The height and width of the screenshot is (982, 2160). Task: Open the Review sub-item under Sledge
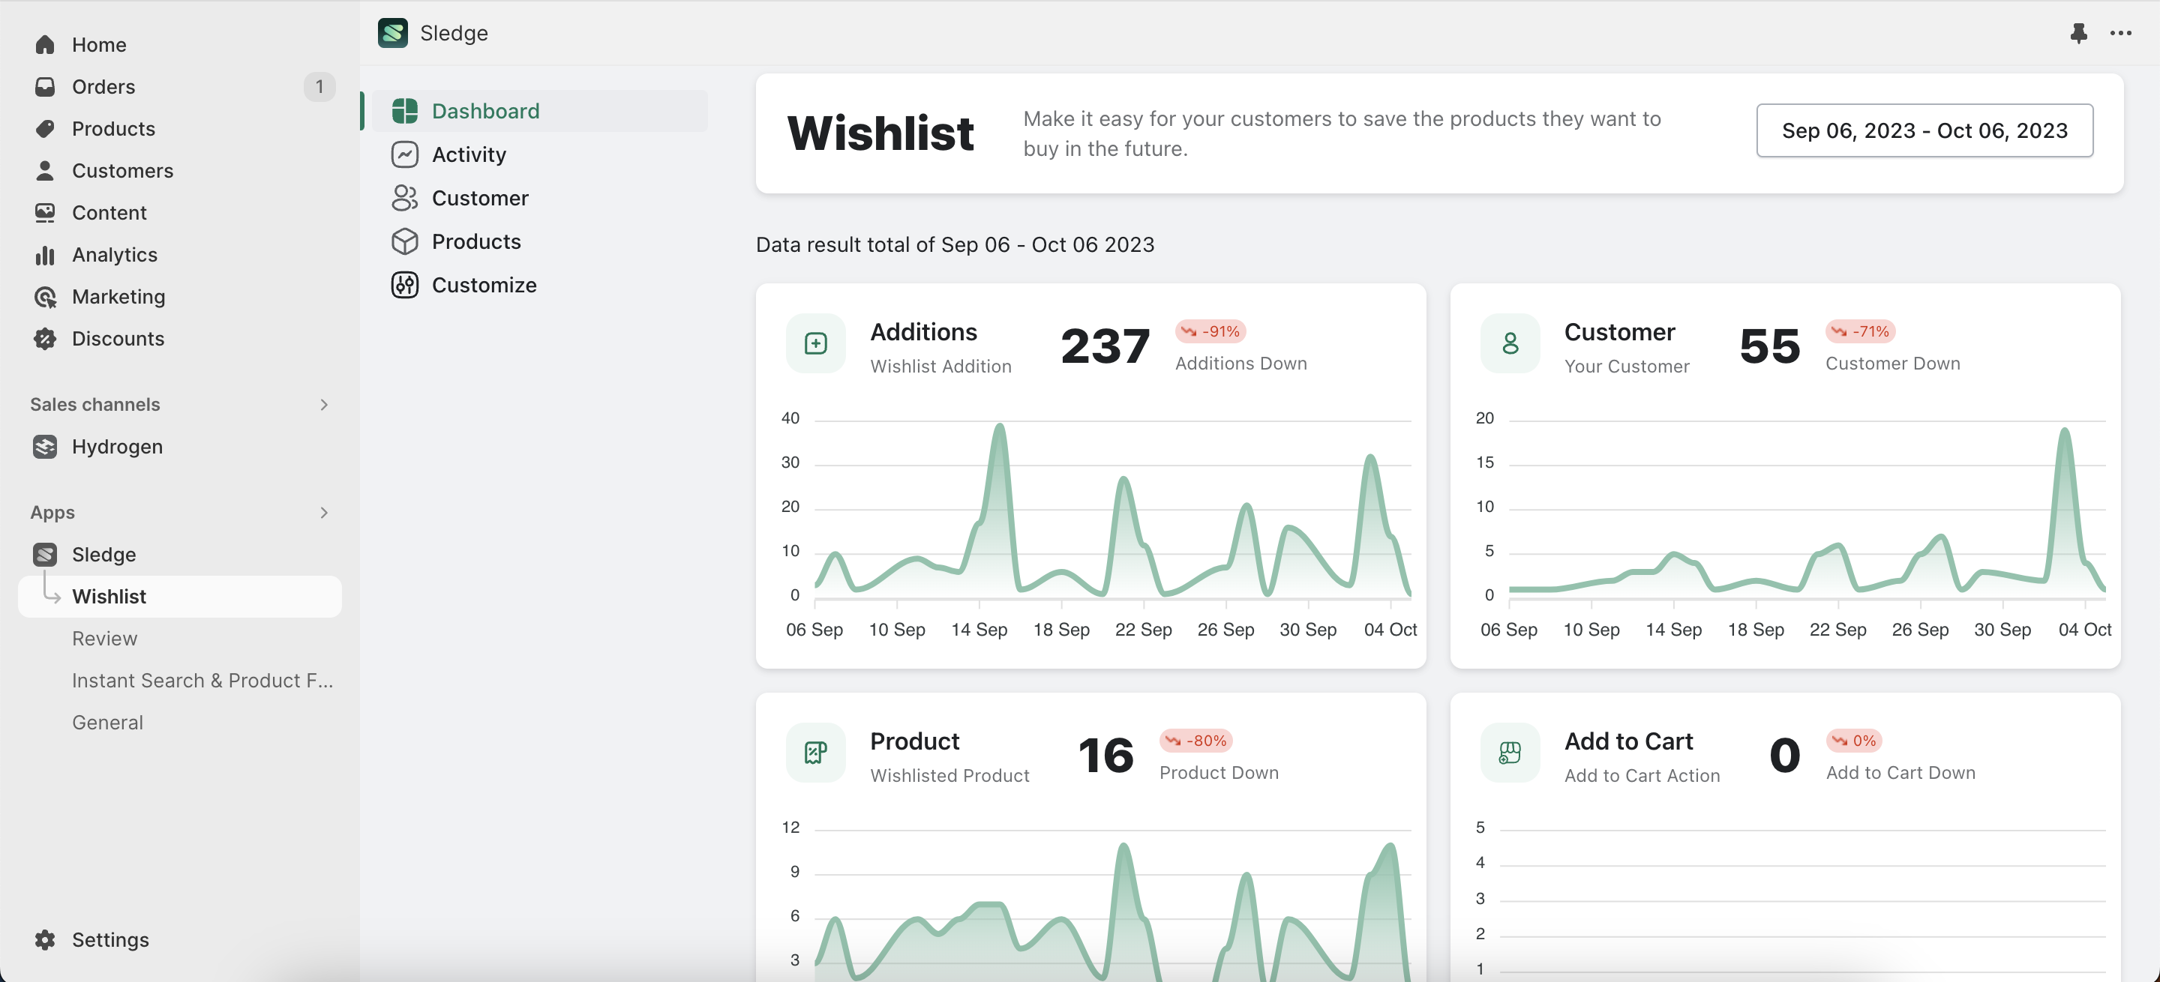[x=104, y=639]
